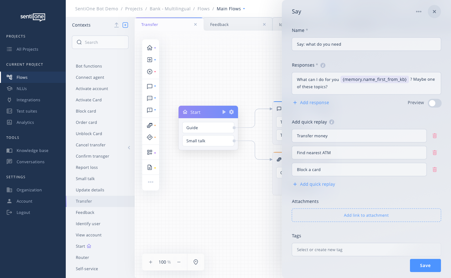Select the Cancel transfer context
This screenshot has width=451, height=278.
tap(91, 145)
